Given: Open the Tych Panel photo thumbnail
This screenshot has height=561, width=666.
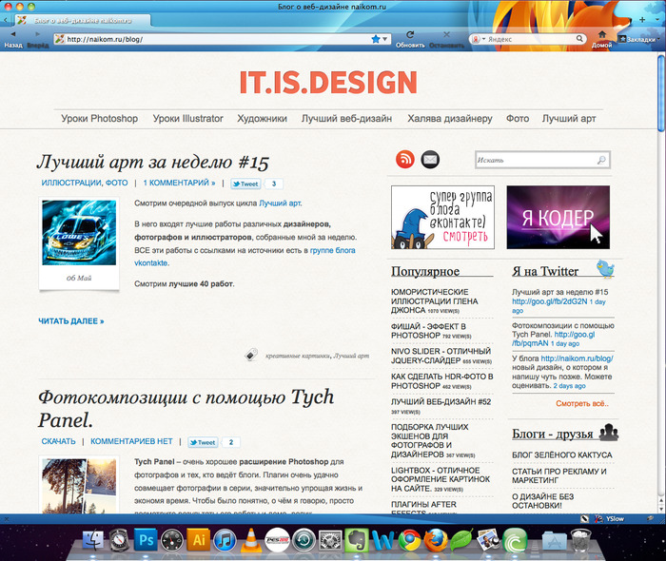Looking at the screenshot, I should [79, 486].
